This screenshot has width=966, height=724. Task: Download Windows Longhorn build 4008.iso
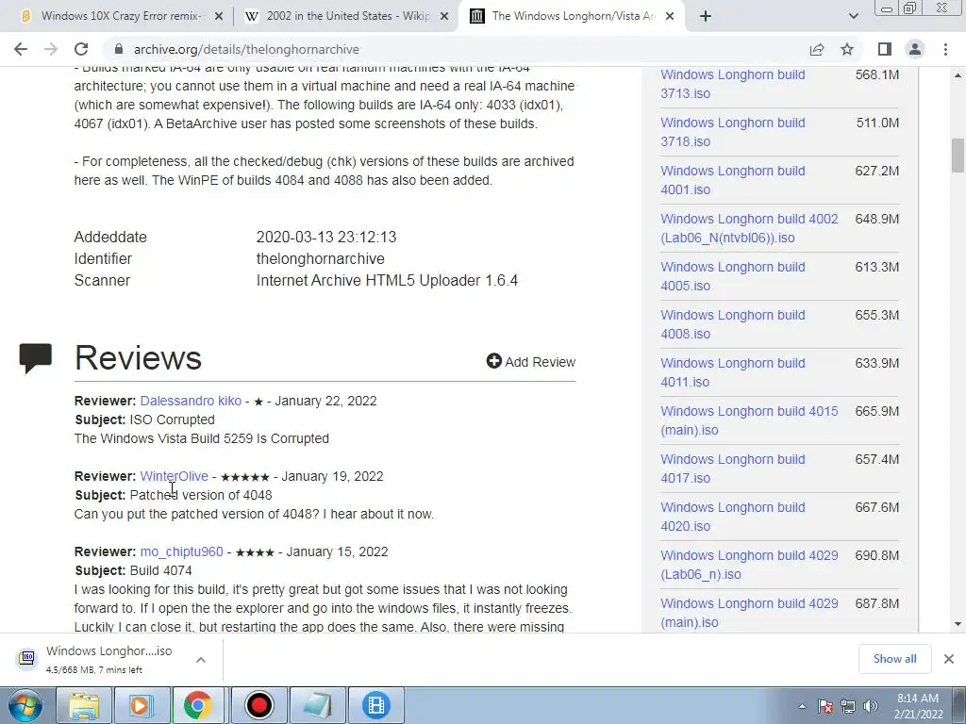732,324
